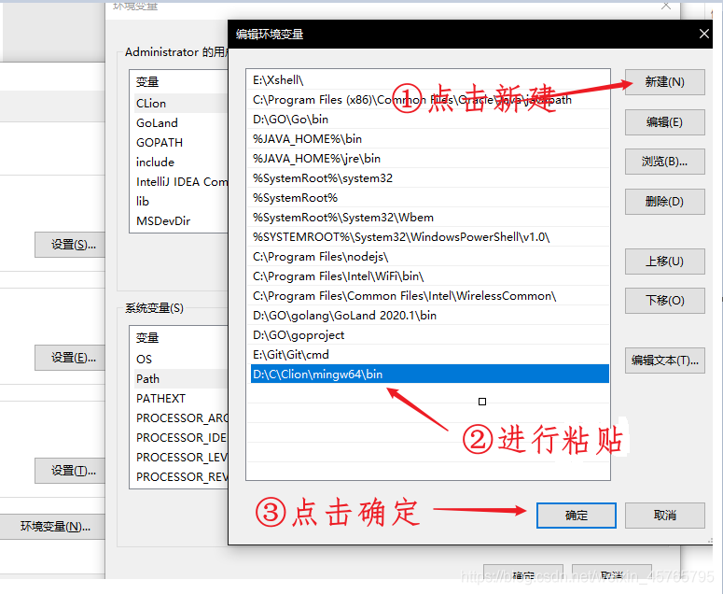
Task: Click the 设置(S)... button in system properties
Action: 70,245
